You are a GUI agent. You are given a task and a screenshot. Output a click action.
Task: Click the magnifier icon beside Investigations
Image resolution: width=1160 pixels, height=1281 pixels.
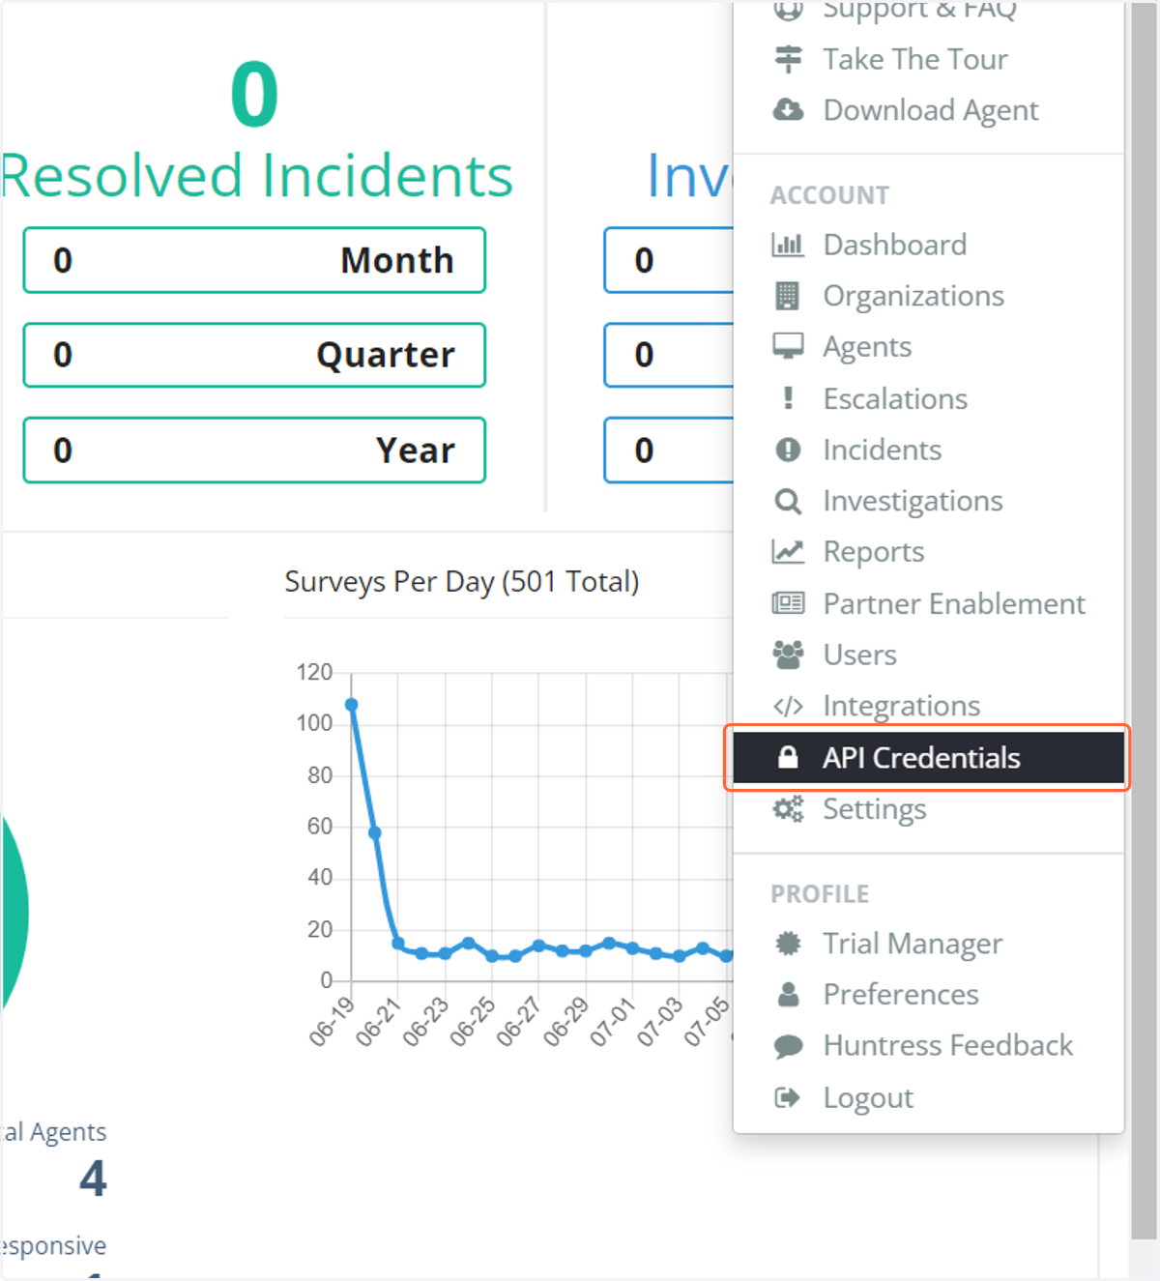pos(788,501)
